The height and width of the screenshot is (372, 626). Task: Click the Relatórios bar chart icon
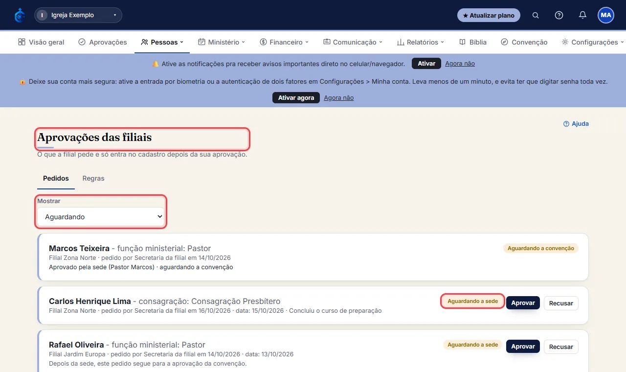400,42
